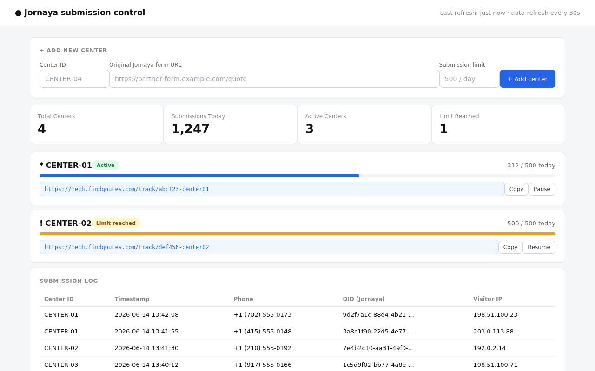595x371 pixels.
Task: Select the CENTER-01 tracking URL field
Action: point(272,189)
